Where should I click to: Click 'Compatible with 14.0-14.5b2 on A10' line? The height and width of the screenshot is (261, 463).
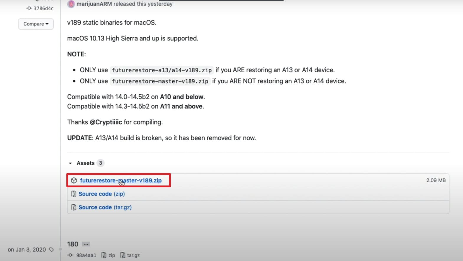point(136,97)
